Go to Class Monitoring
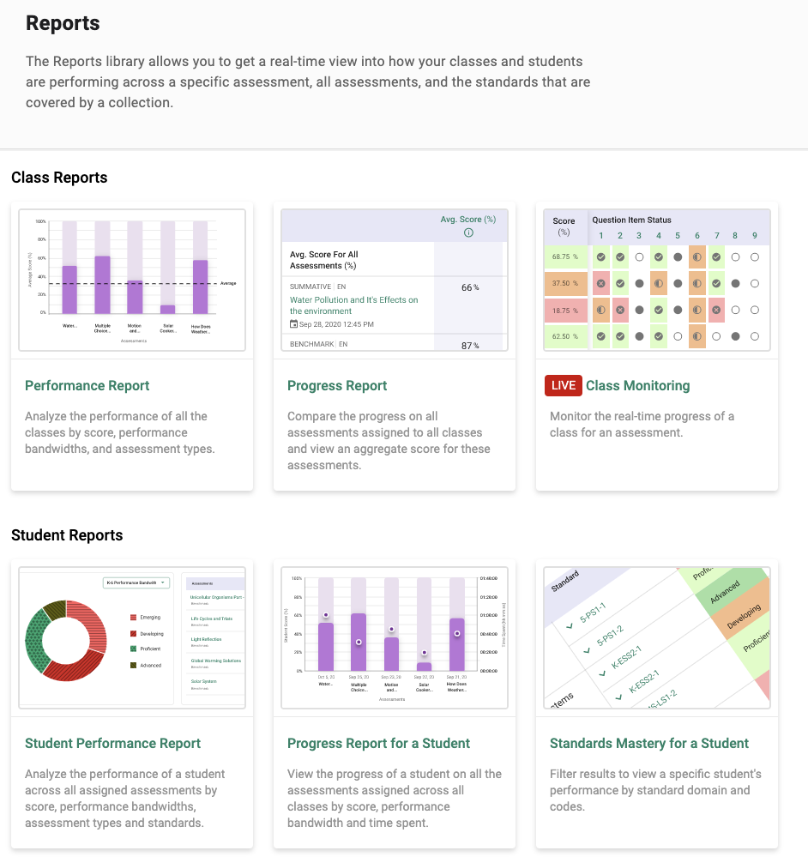808x863 pixels. pyautogui.click(x=637, y=386)
